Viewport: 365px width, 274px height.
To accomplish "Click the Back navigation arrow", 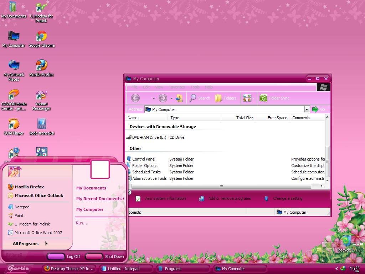I will tap(135, 98).
